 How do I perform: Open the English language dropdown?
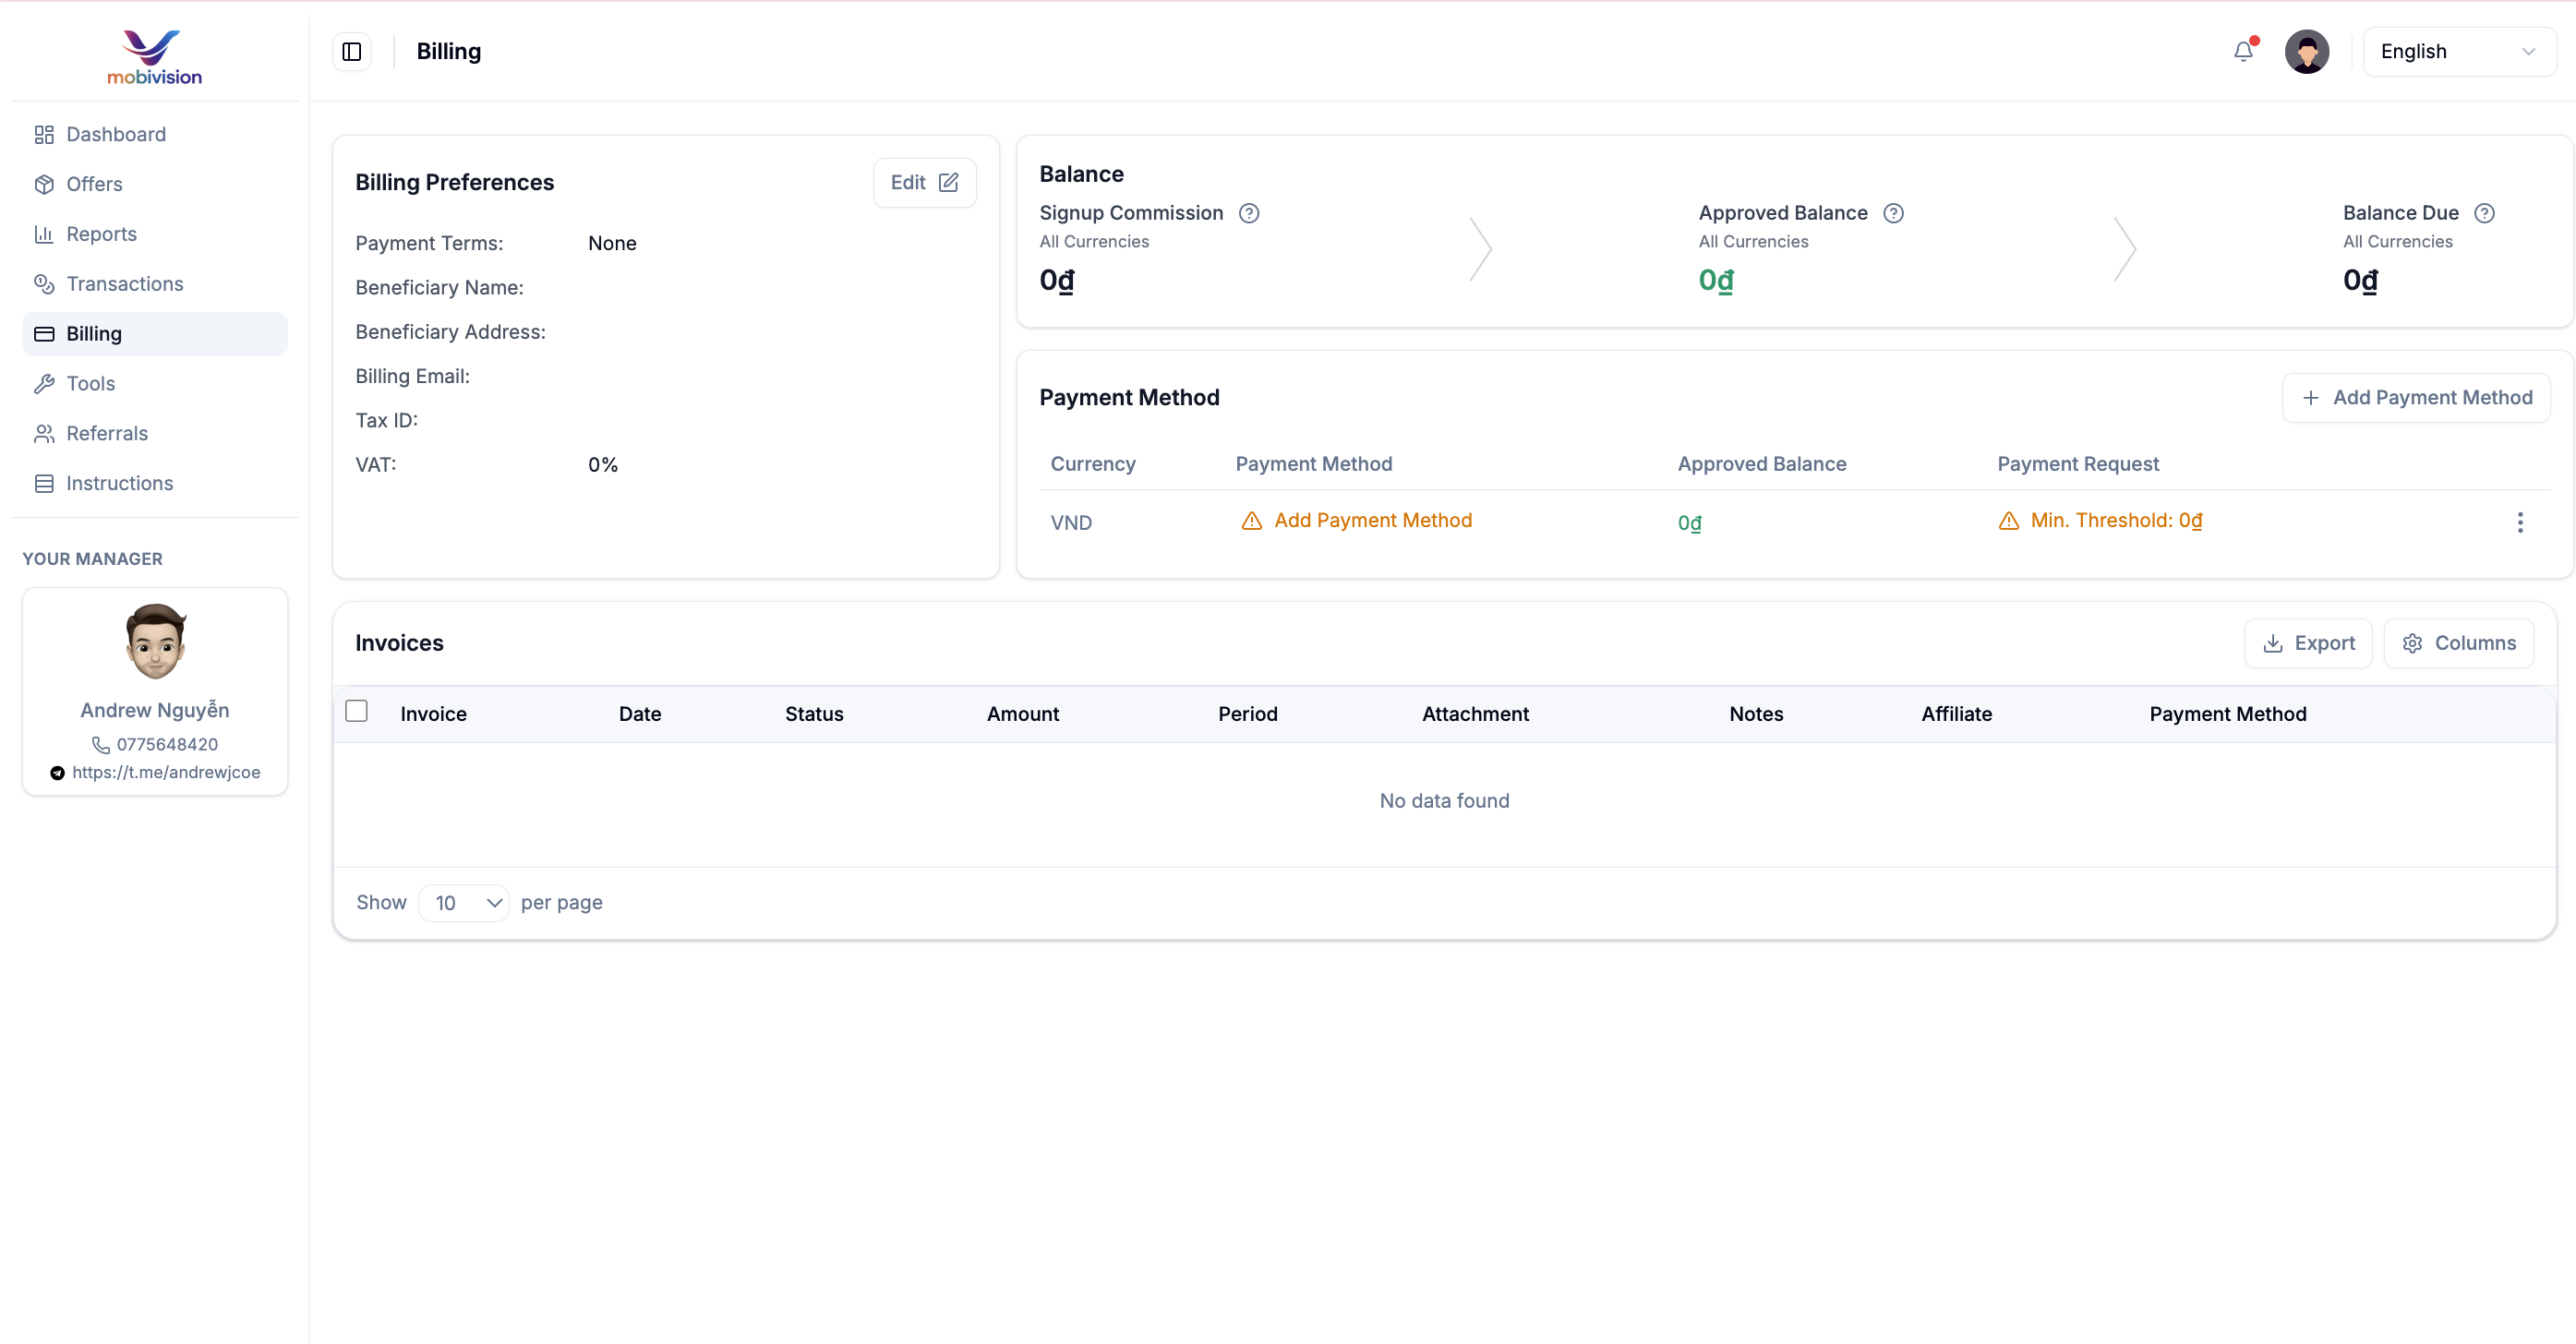(2458, 52)
